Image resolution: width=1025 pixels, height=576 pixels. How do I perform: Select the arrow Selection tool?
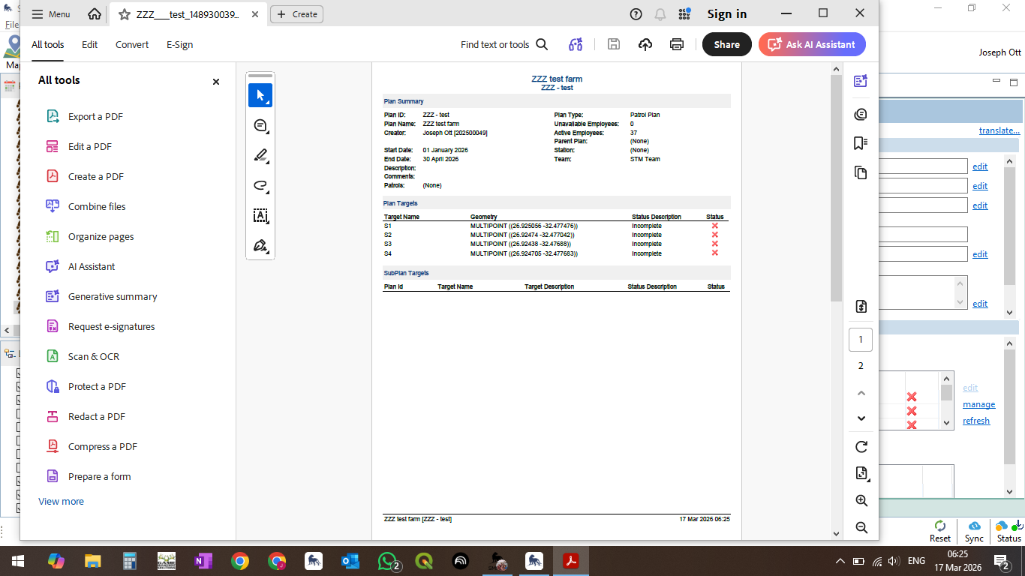(x=260, y=95)
